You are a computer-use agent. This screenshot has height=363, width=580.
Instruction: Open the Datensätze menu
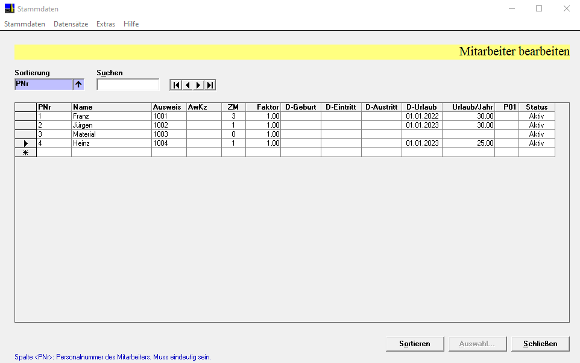[x=71, y=24]
